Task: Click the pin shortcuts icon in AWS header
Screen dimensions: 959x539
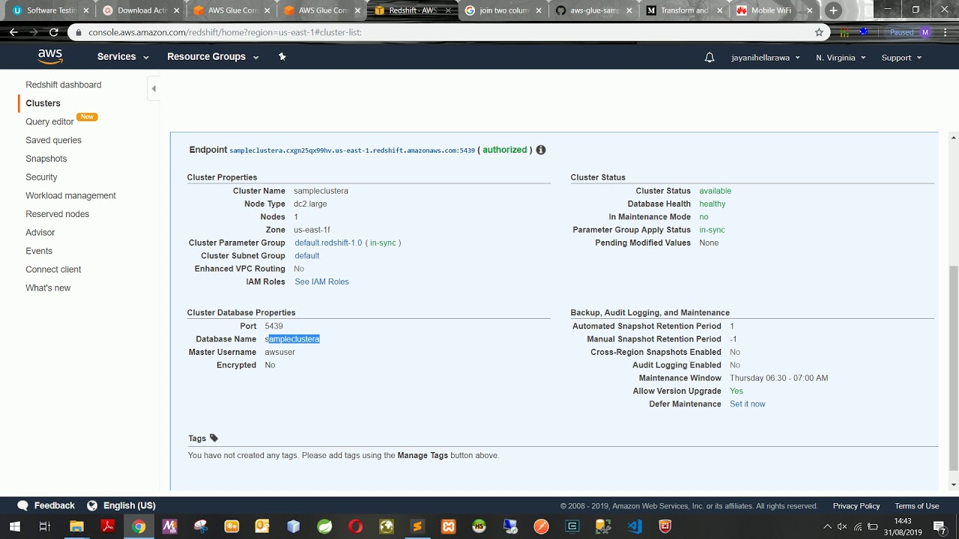Action: click(282, 57)
